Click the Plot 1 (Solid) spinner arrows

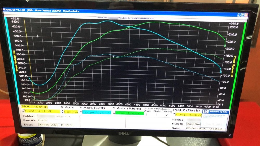(23, 111)
